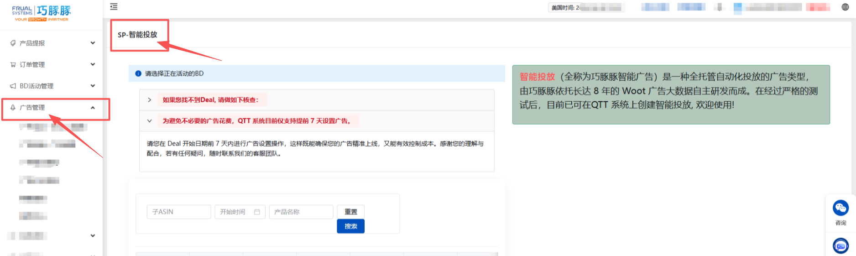856x256 pixels.
Task: Open the globe language switcher
Action: pyautogui.click(x=845, y=7)
